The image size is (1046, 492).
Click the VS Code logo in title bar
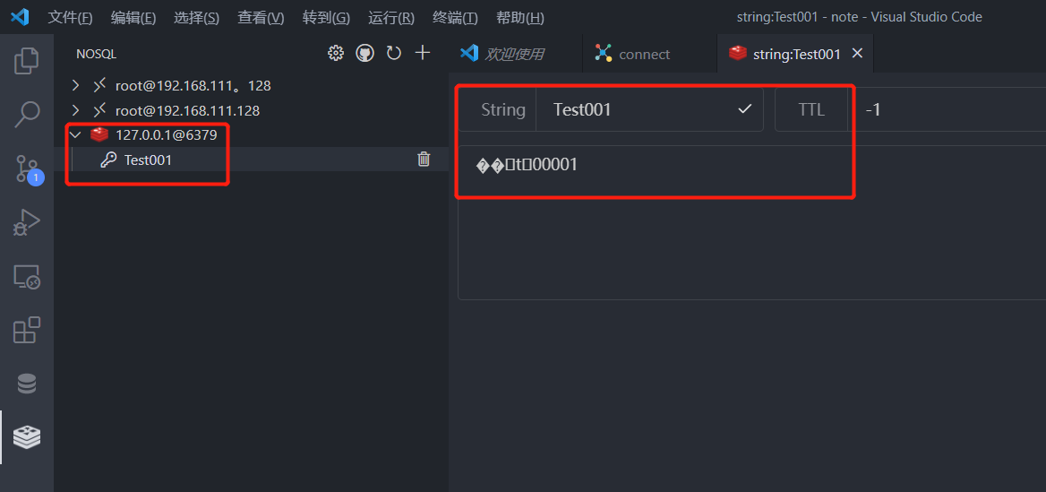click(x=20, y=17)
